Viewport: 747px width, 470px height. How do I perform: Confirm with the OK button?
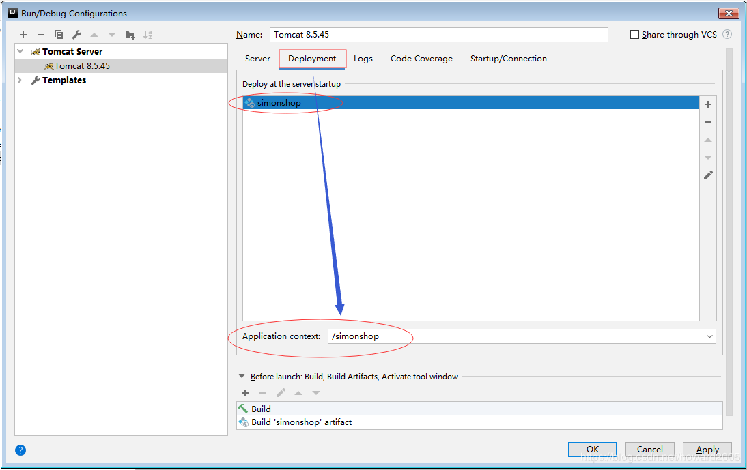click(x=592, y=450)
